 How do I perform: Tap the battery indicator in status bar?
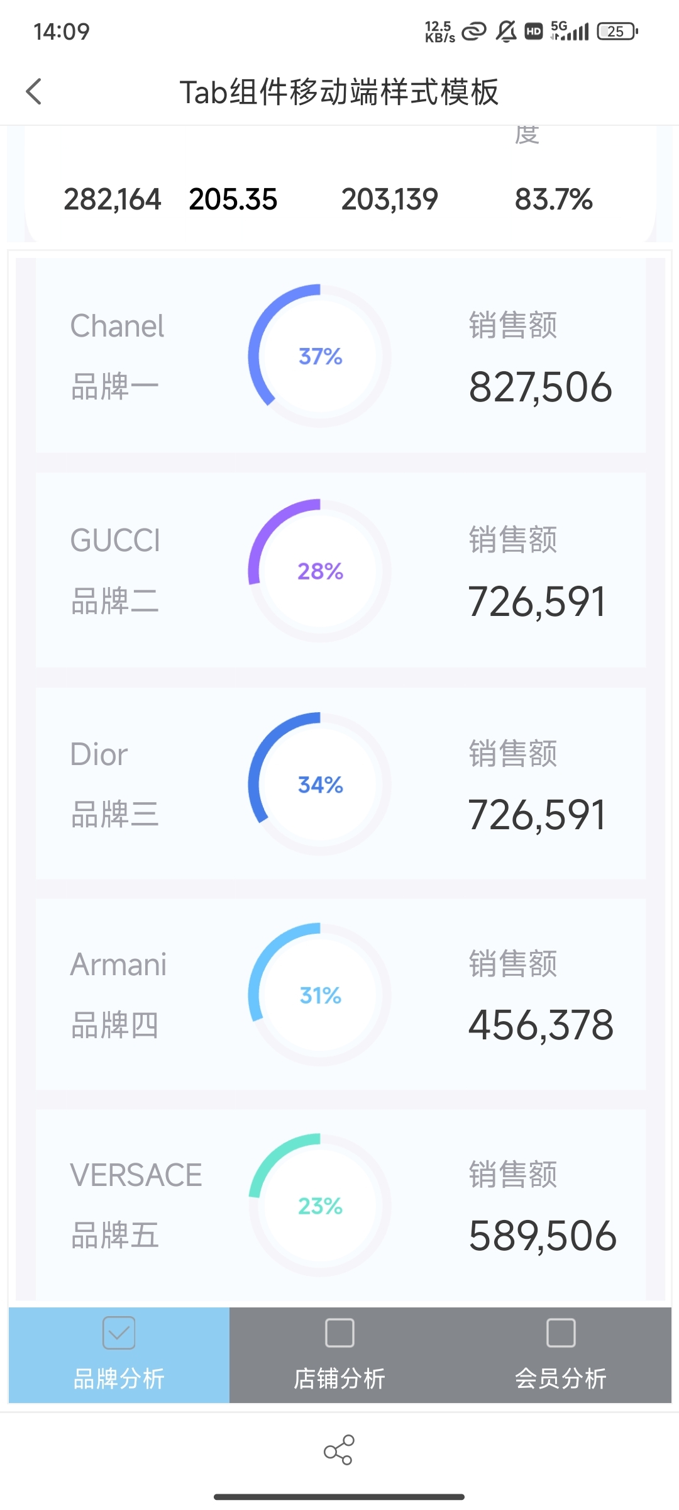(617, 31)
